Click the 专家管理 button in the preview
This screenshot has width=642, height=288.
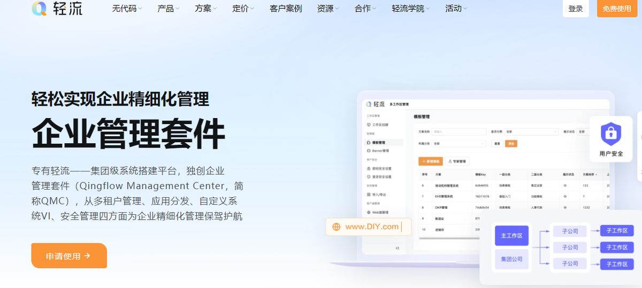(457, 161)
